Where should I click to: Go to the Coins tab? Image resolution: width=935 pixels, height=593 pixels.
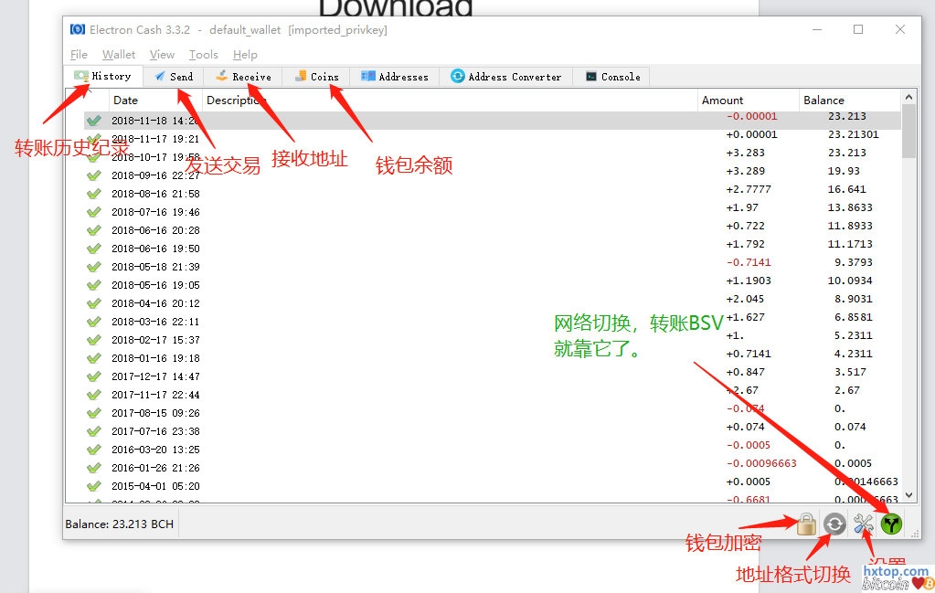316,77
